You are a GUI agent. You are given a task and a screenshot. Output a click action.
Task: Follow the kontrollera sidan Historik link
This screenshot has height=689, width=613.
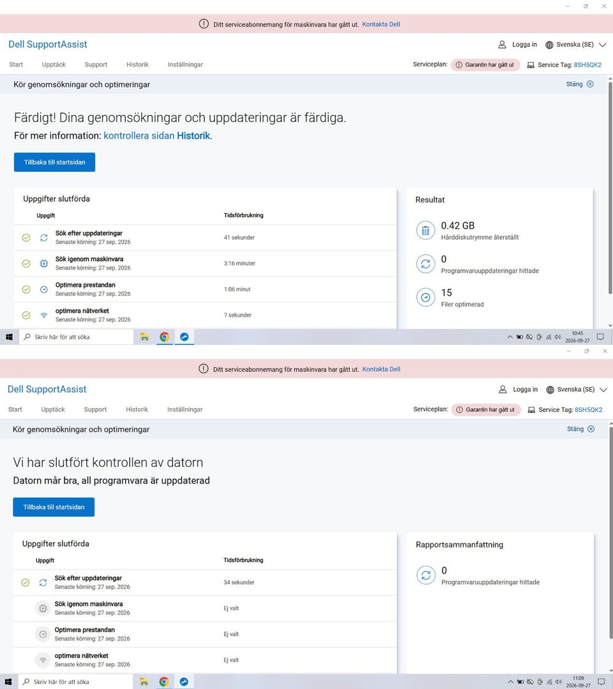pos(157,136)
